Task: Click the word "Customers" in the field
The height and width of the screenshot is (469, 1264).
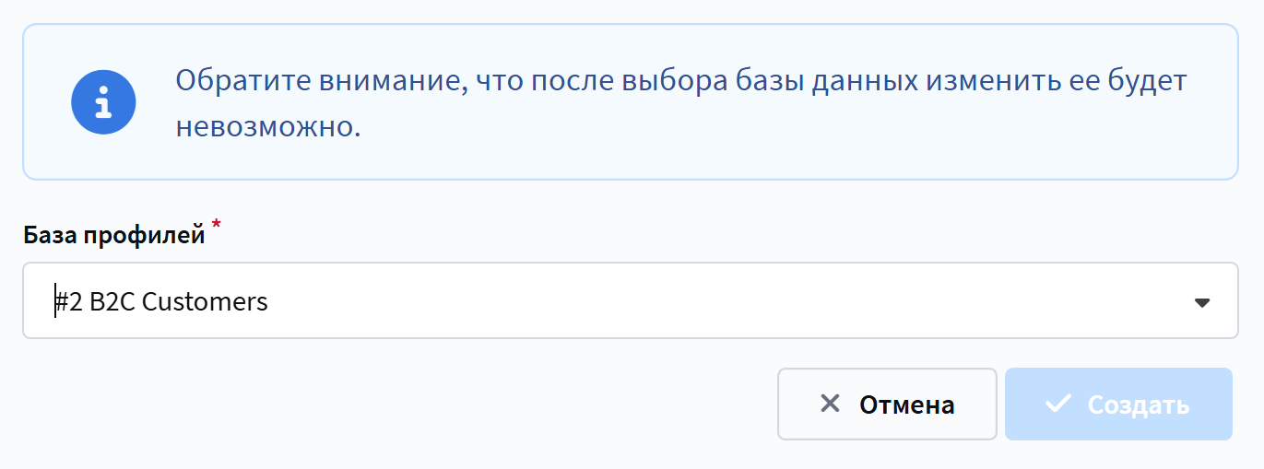Action: coord(205,301)
